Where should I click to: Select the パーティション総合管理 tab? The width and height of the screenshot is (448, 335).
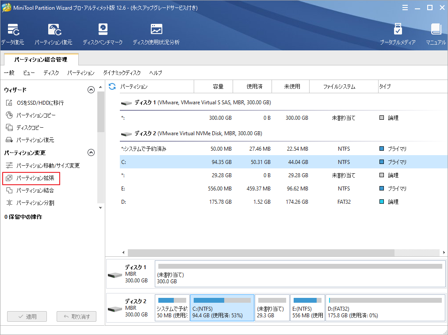point(41,59)
